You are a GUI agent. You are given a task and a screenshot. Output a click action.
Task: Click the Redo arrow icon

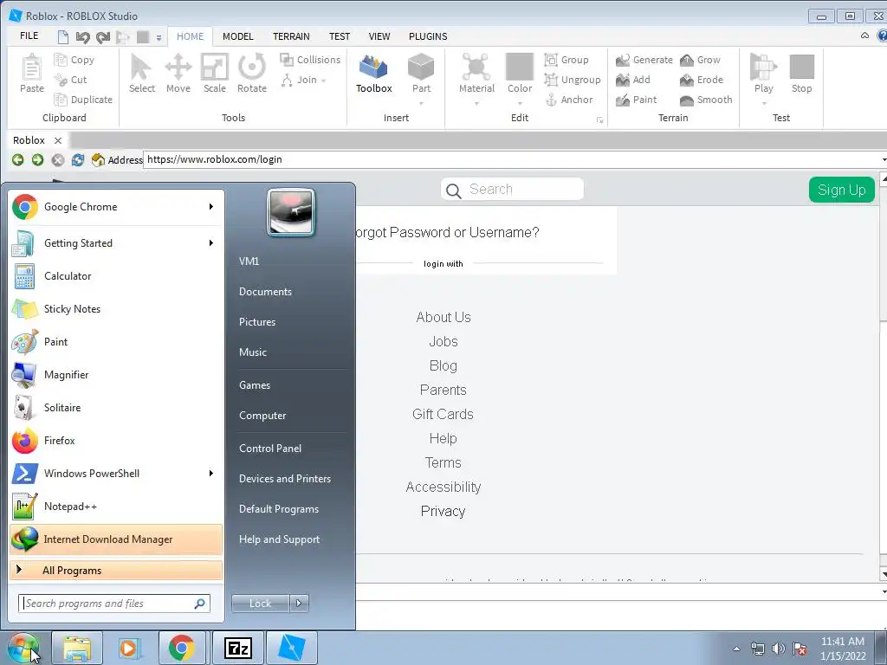103,37
